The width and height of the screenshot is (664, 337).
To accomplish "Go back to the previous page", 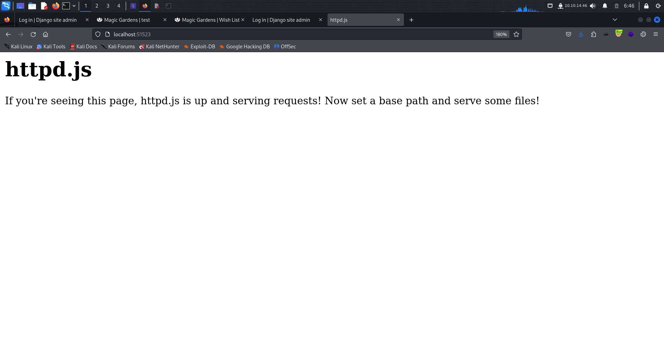I will pos(8,35).
